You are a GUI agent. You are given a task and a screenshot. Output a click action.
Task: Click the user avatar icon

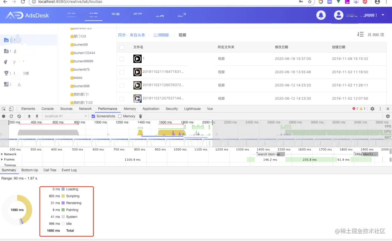(x=339, y=15)
